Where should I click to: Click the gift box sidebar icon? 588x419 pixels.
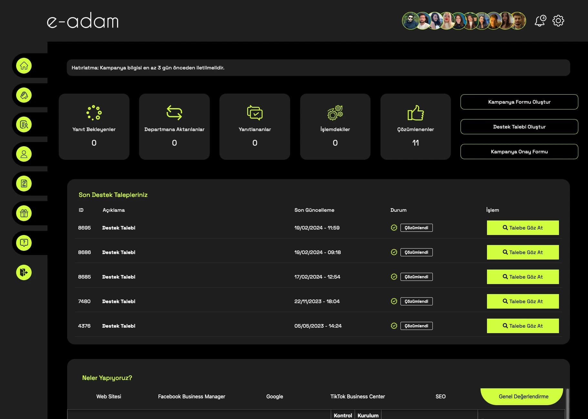[24, 213]
